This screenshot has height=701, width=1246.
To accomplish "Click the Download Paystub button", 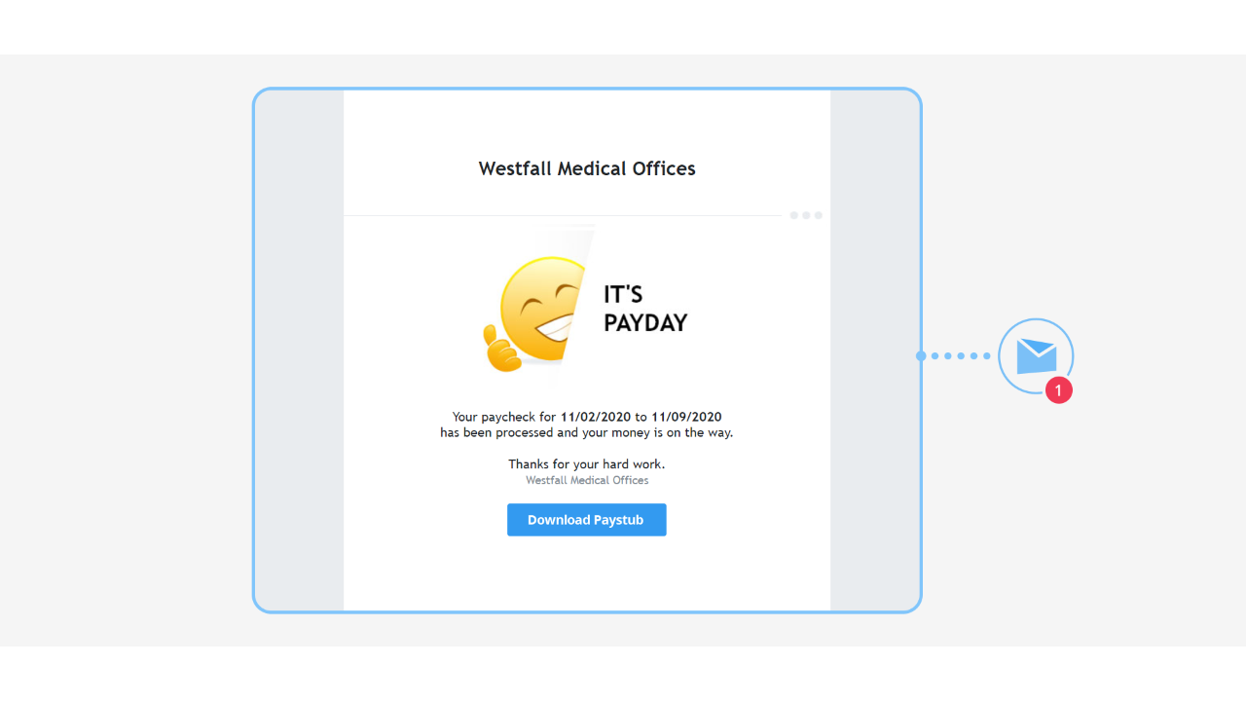I will (x=586, y=520).
